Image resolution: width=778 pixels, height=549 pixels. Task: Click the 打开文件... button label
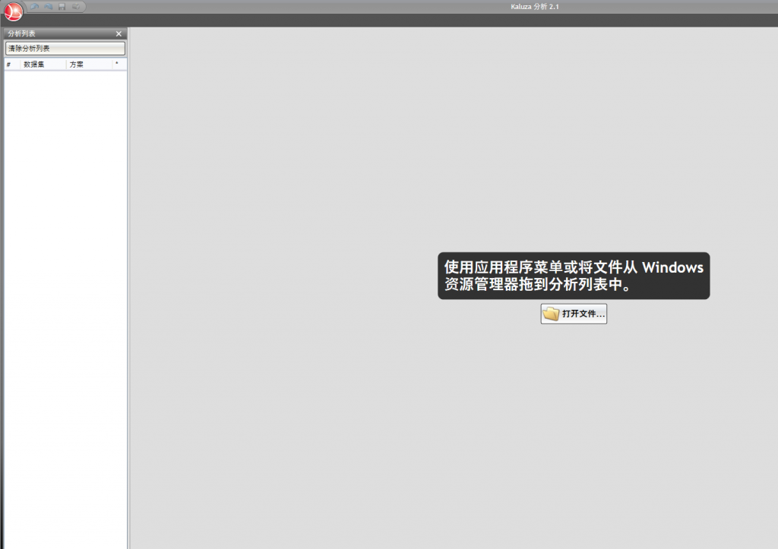click(583, 314)
